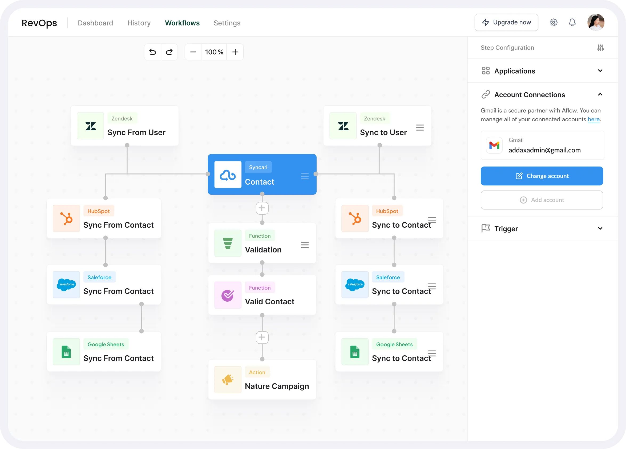Zoom in with the plus button
Viewport: 626px width, 449px height.
coord(235,52)
